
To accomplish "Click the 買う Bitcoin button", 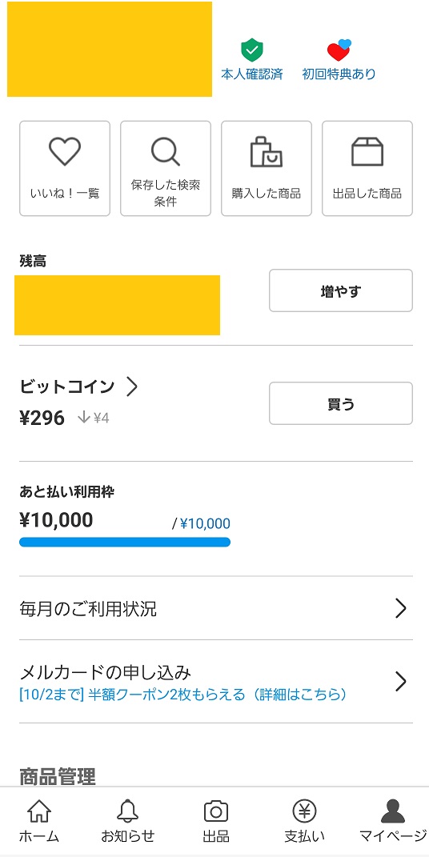I will (x=340, y=403).
